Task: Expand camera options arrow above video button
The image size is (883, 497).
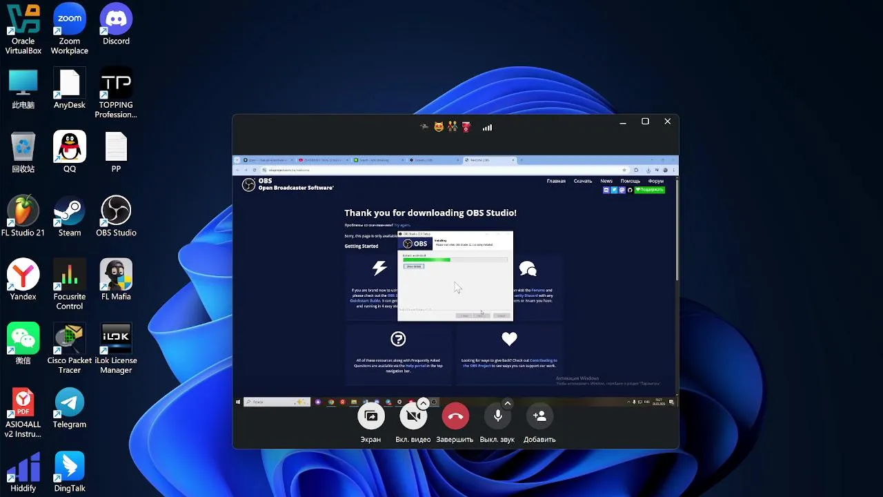Action: (x=424, y=403)
